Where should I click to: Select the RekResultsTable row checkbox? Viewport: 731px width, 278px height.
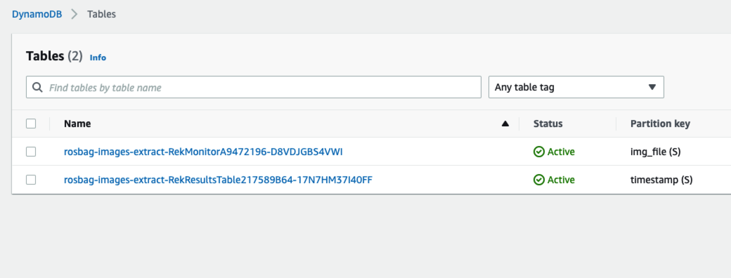[31, 180]
